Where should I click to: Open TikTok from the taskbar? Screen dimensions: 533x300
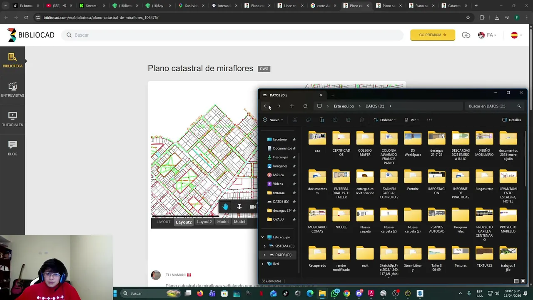285,293
